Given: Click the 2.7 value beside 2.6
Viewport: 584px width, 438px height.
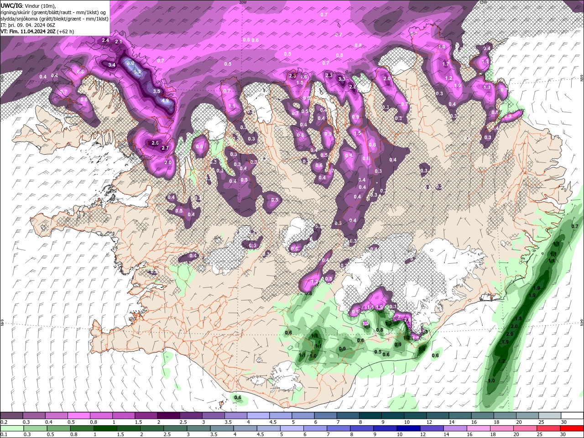Looking at the screenshot, I should click(165, 148).
